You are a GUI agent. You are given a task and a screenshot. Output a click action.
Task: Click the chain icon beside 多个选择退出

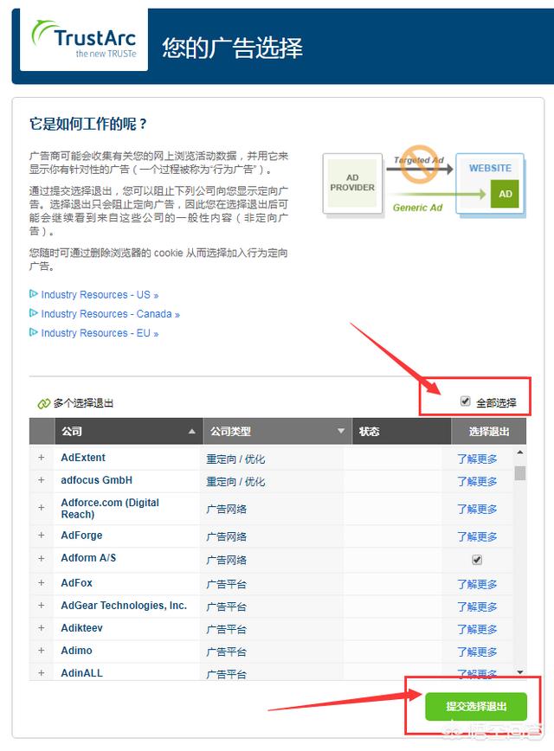tap(43, 403)
